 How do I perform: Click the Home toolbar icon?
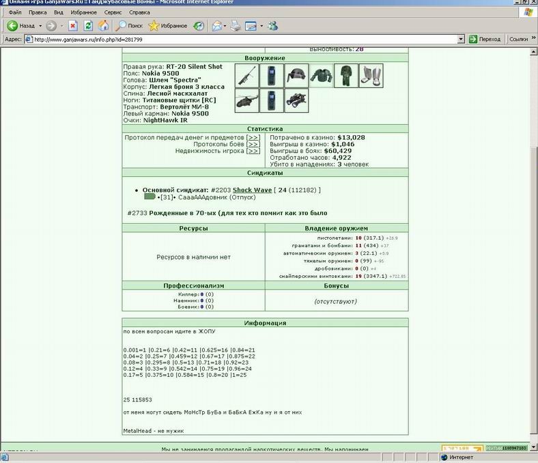coord(103,26)
